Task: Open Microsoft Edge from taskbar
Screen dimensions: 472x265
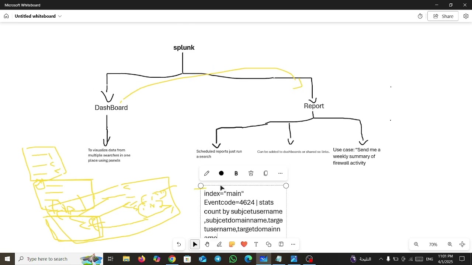Action: tap(248, 259)
